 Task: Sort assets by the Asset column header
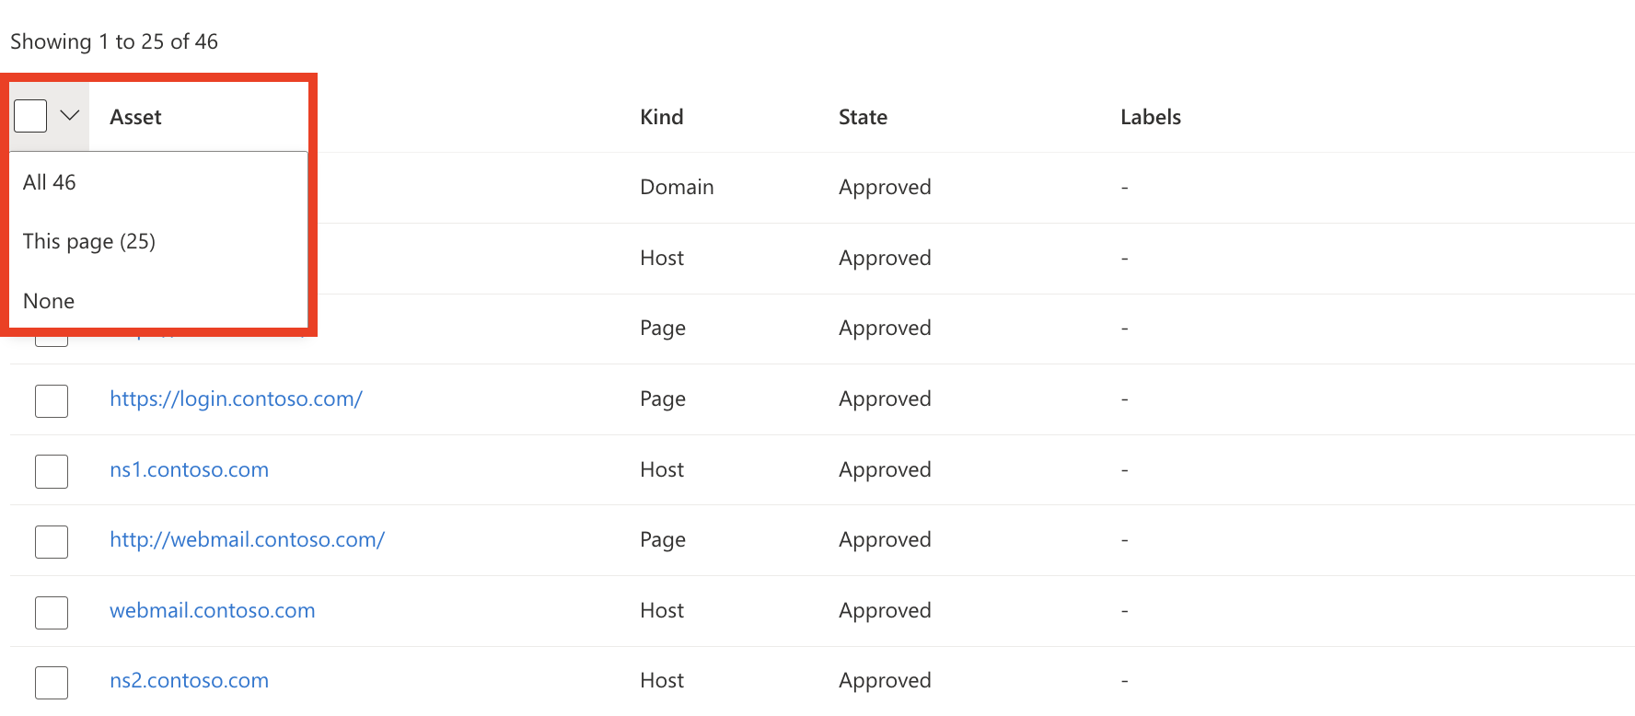135,117
